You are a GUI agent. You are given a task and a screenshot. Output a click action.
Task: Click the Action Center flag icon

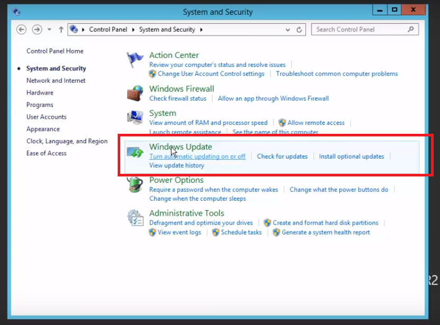135,60
